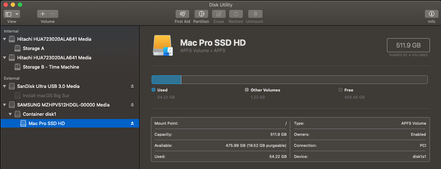Click the APFS Volume • APFS subtitle
This screenshot has width=441, height=169.
click(203, 51)
